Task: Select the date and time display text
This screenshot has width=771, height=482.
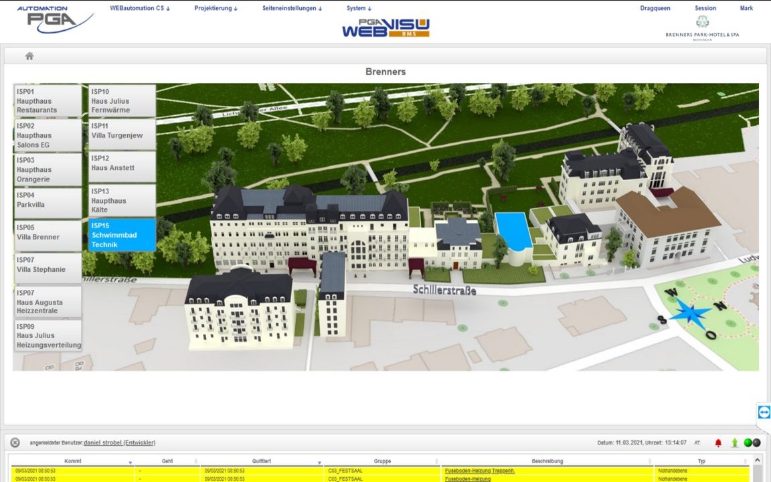Action: click(x=642, y=443)
